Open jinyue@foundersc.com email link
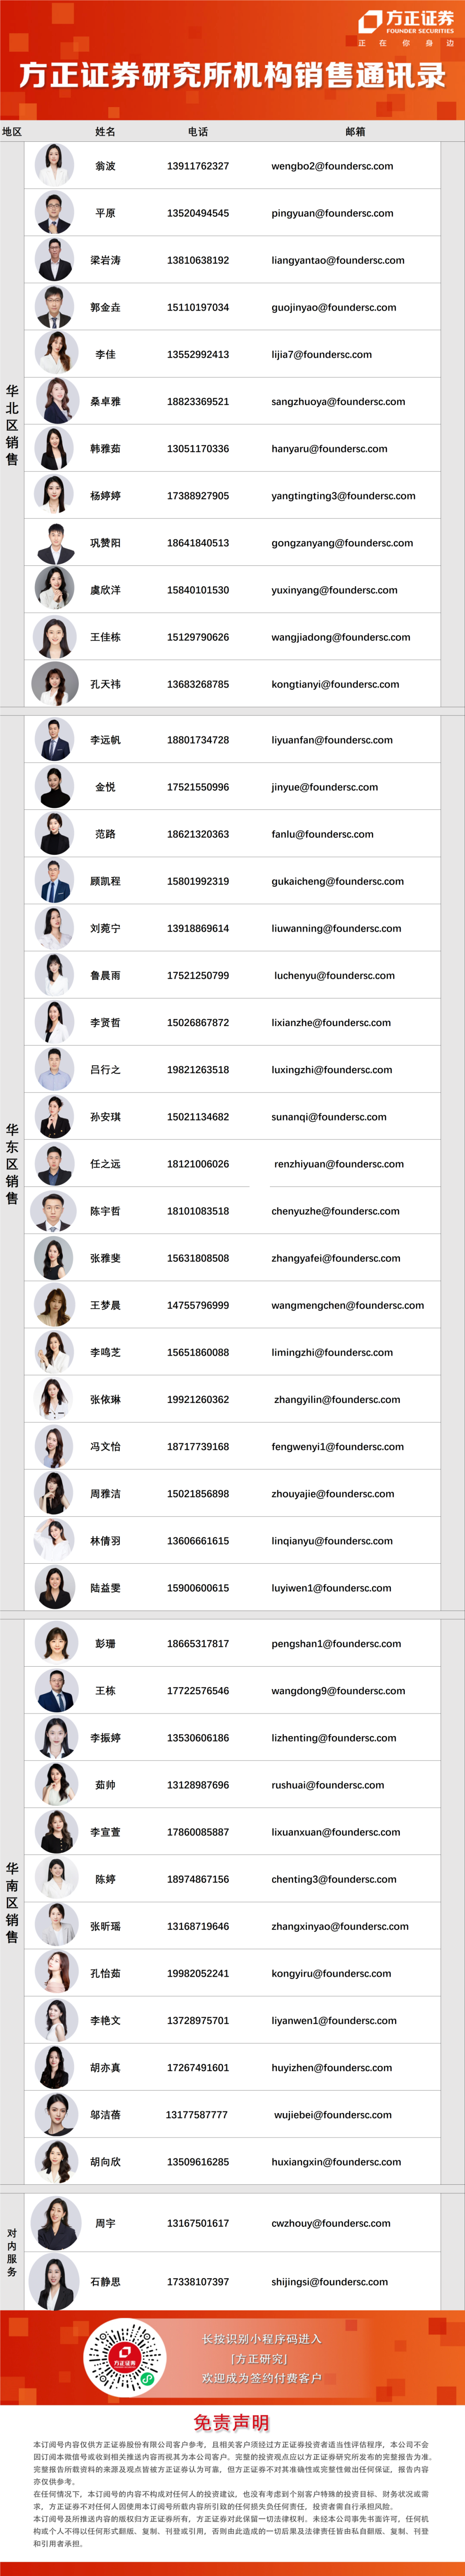This screenshot has width=465, height=2576. tap(325, 787)
